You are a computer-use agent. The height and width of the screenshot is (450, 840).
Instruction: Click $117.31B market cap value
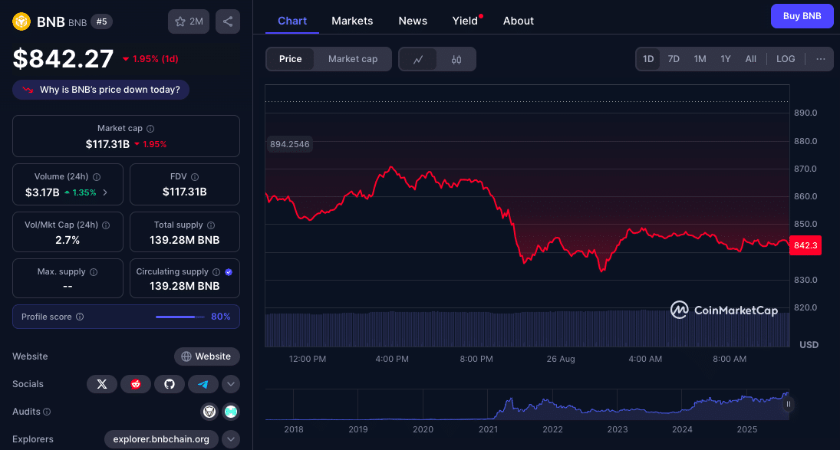click(x=107, y=144)
